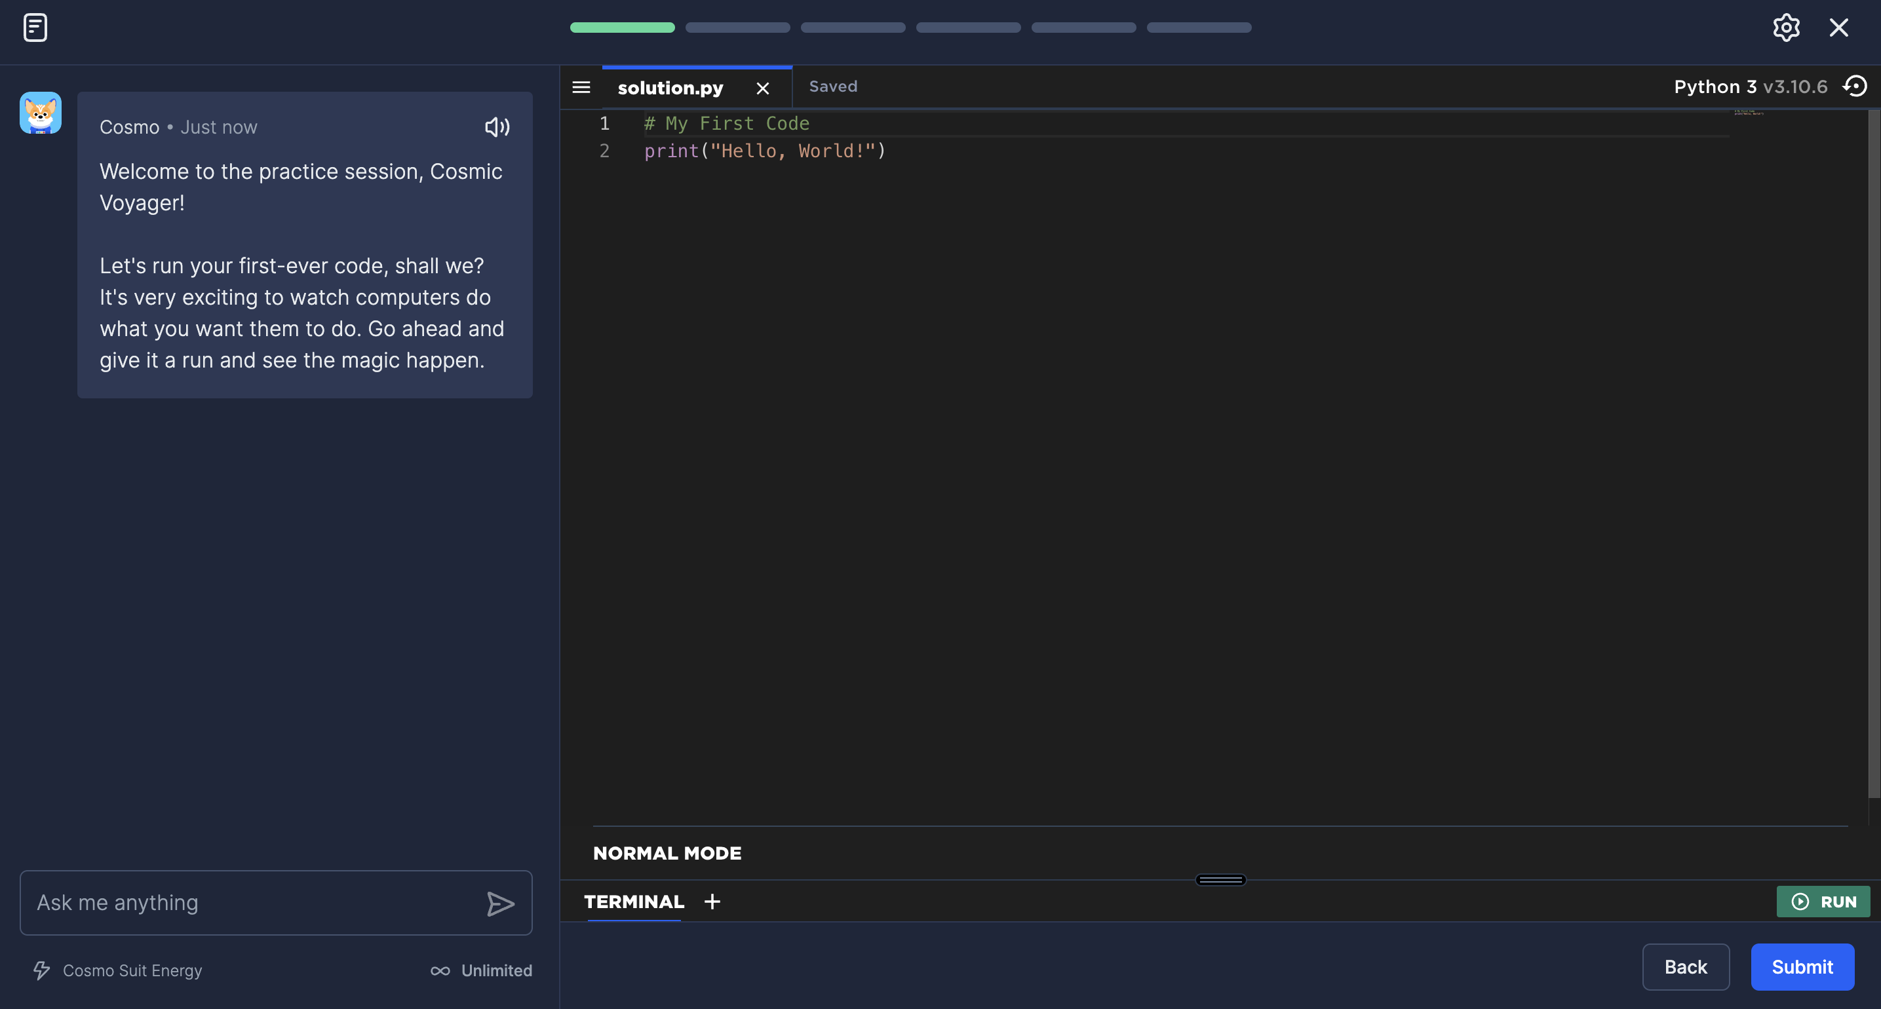Open the notes document icon top-left
This screenshot has width=1881, height=1009.
(35, 28)
